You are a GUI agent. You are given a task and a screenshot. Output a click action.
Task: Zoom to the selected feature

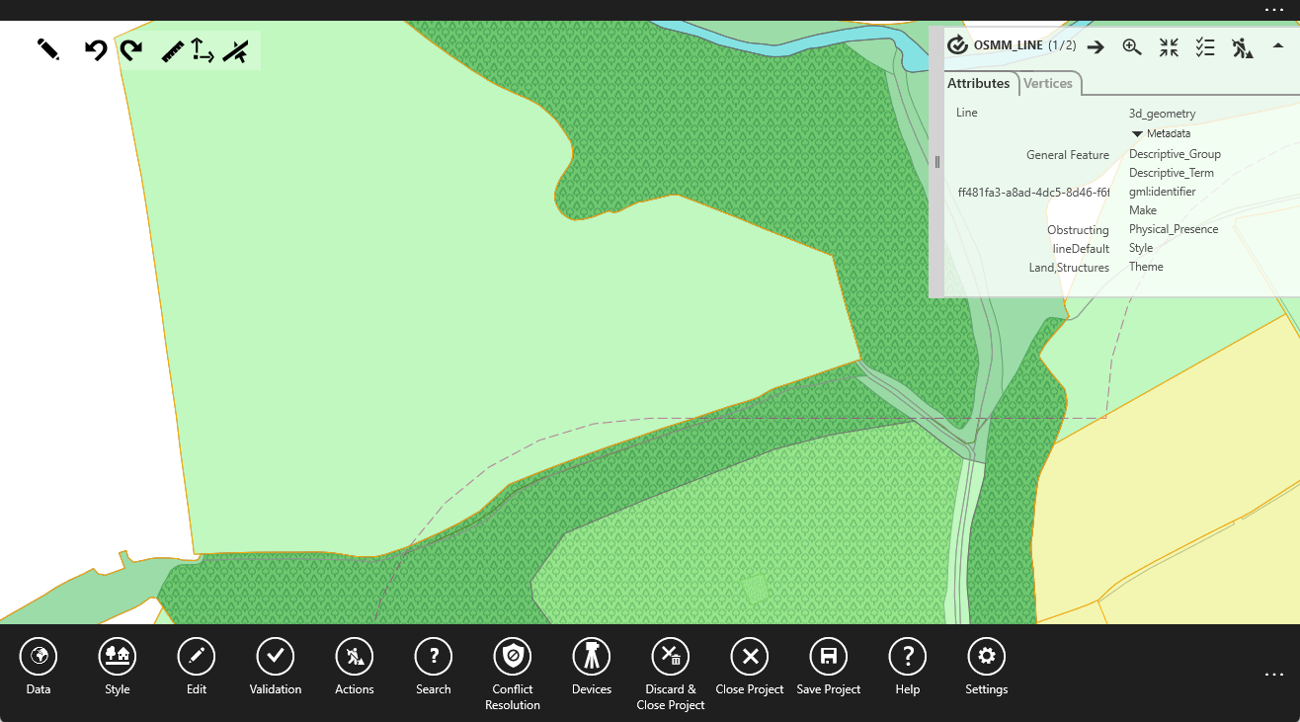click(x=1132, y=46)
